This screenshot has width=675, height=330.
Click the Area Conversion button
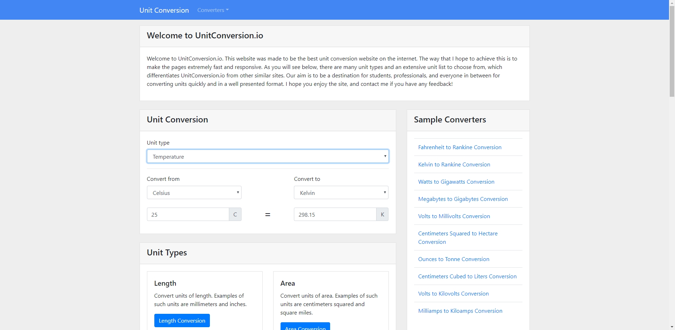pyautogui.click(x=305, y=326)
